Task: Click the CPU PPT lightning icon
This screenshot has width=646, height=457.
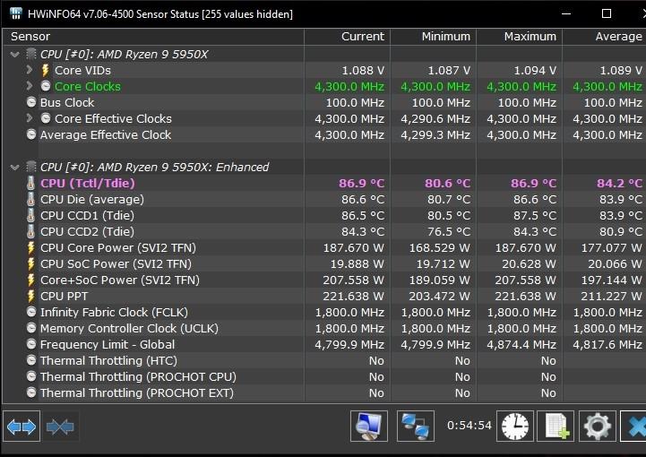Action: [30, 296]
